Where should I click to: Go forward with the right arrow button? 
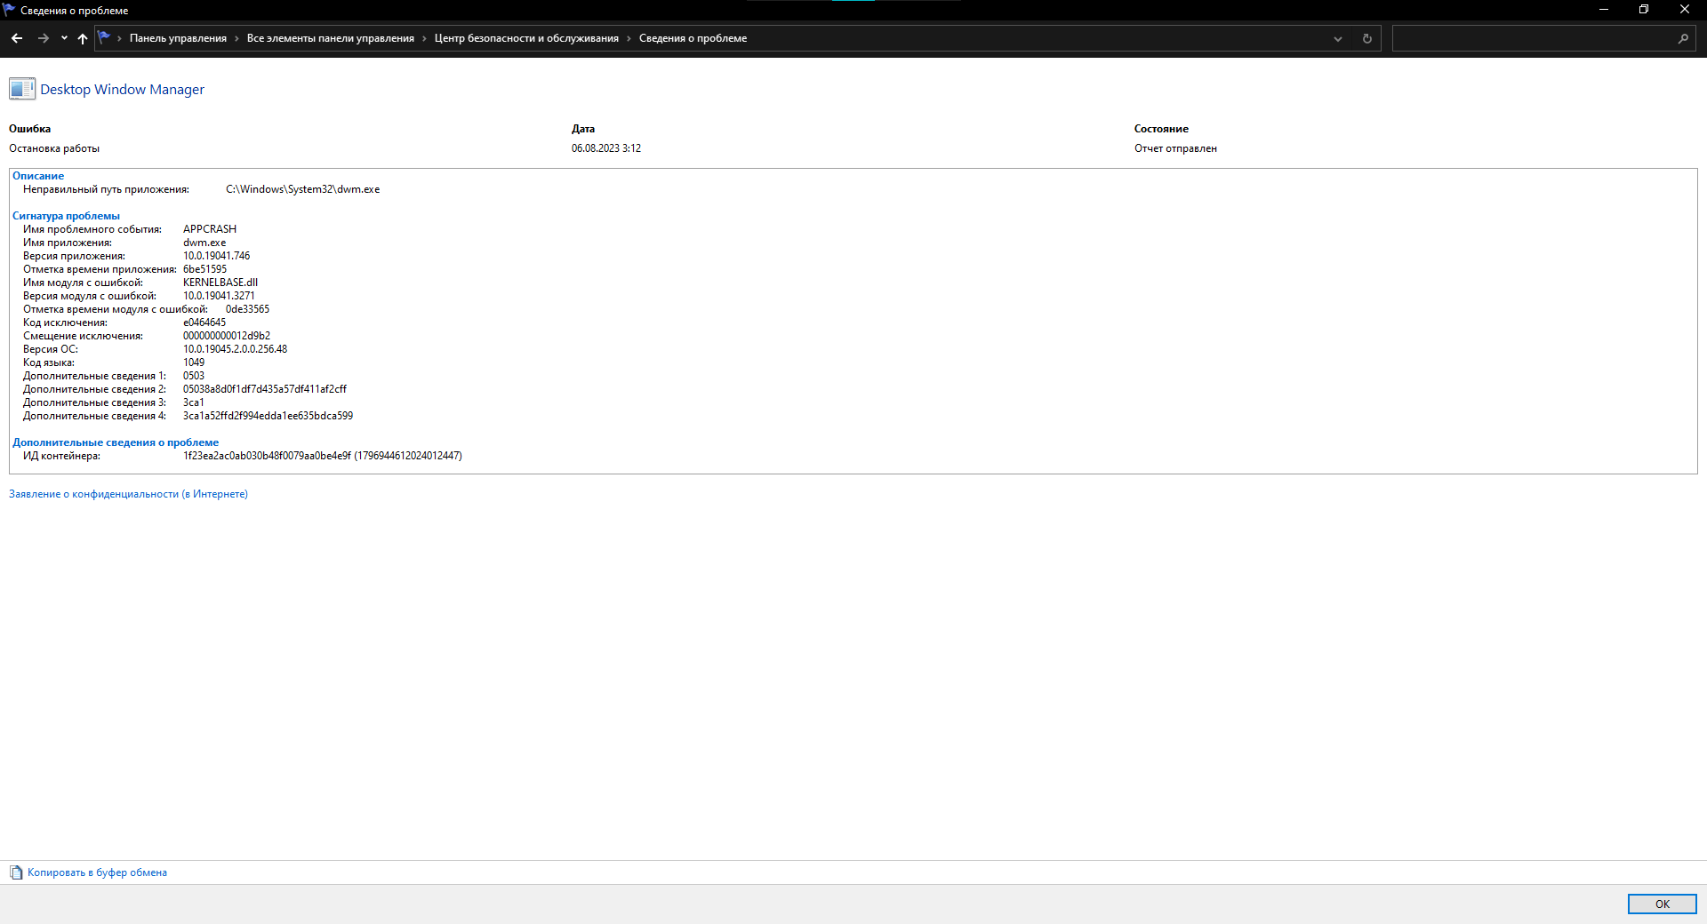pyautogui.click(x=43, y=38)
